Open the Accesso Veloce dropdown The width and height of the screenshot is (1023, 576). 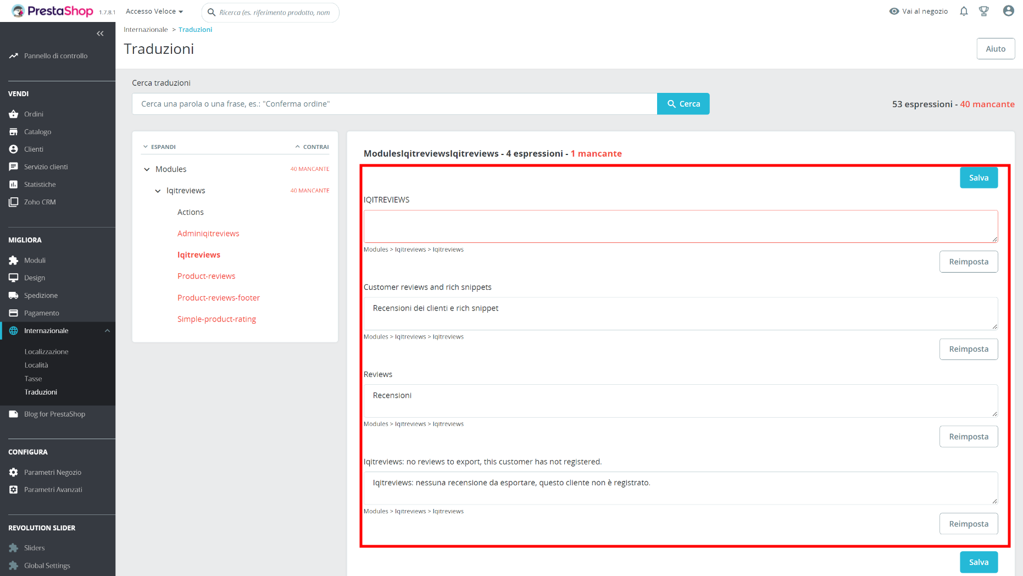pyautogui.click(x=154, y=11)
